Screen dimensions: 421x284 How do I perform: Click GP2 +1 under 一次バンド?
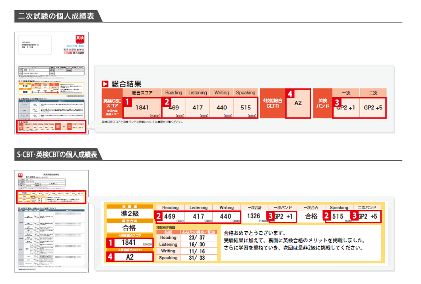[x=283, y=216]
